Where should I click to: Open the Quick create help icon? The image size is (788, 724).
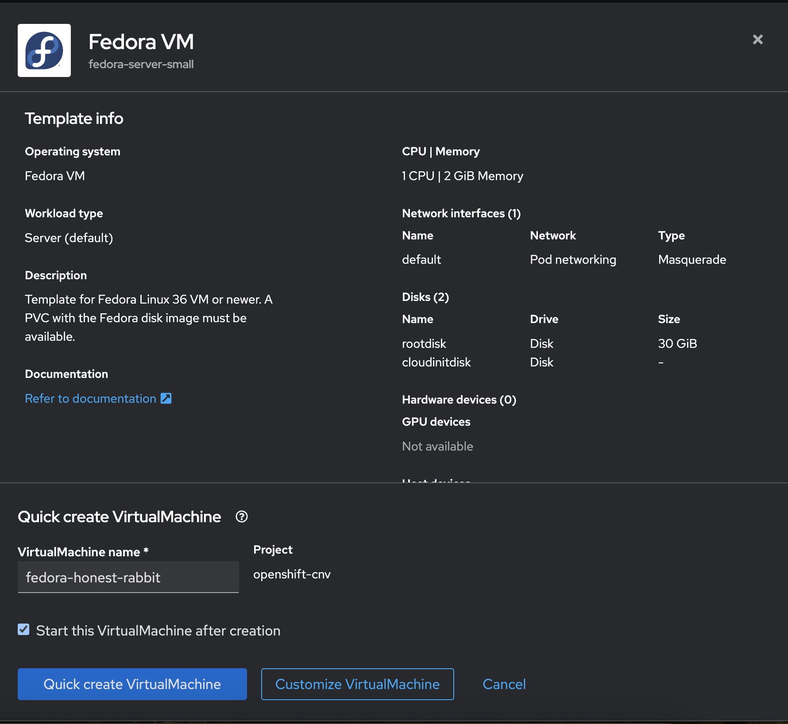pos(242,516)
